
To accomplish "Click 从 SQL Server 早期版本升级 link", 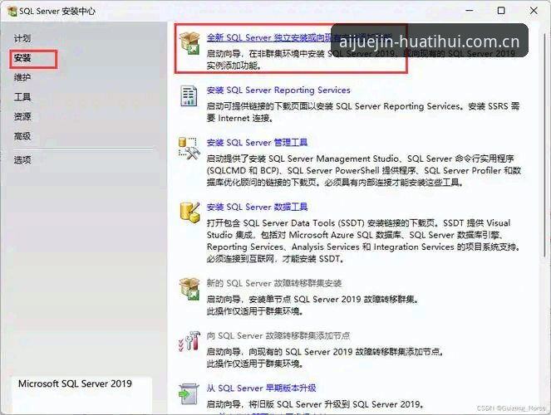I will (x=261, y=388).
